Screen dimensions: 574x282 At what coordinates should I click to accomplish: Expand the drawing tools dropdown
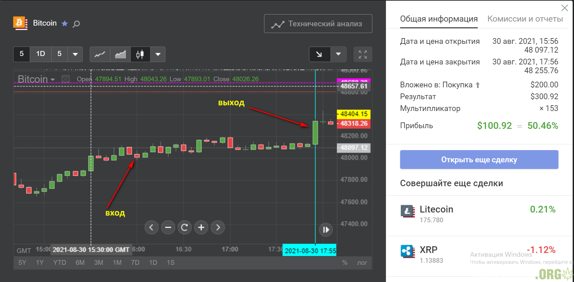[x=338, y=54]
